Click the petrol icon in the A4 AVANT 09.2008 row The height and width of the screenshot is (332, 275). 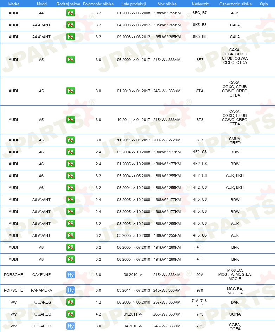tap(70, 37)
